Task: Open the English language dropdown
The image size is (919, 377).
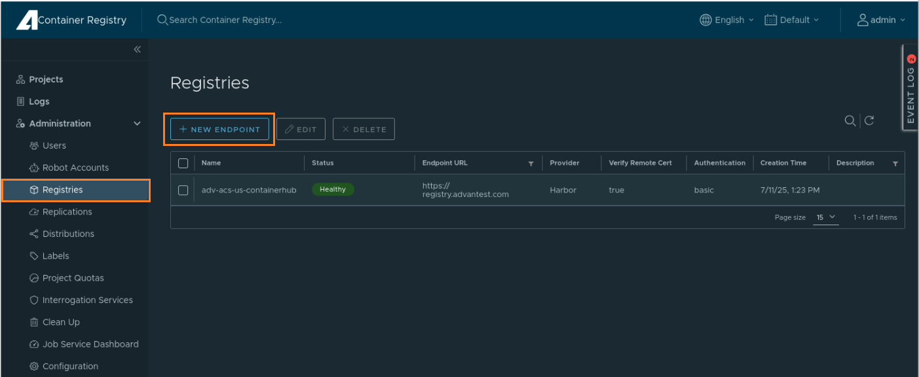Action: point(726,20)
